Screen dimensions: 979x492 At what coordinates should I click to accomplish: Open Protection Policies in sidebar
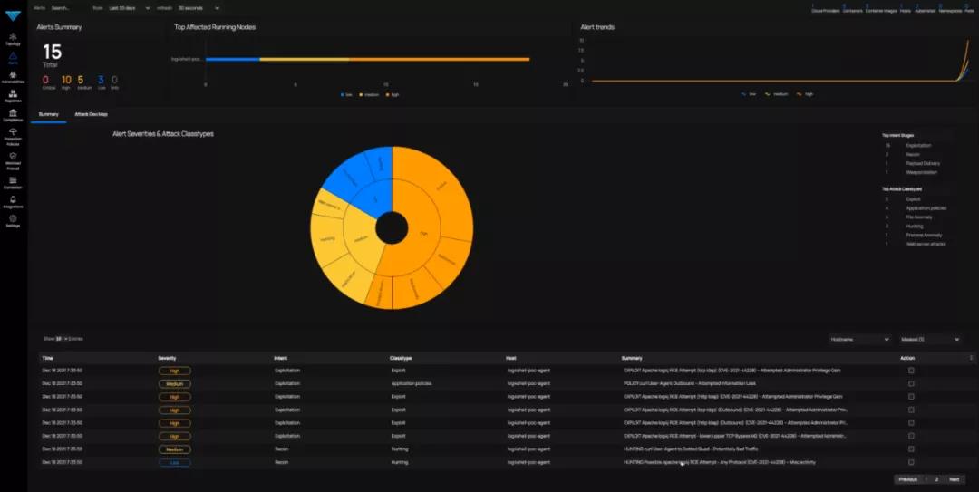[13, 135]
